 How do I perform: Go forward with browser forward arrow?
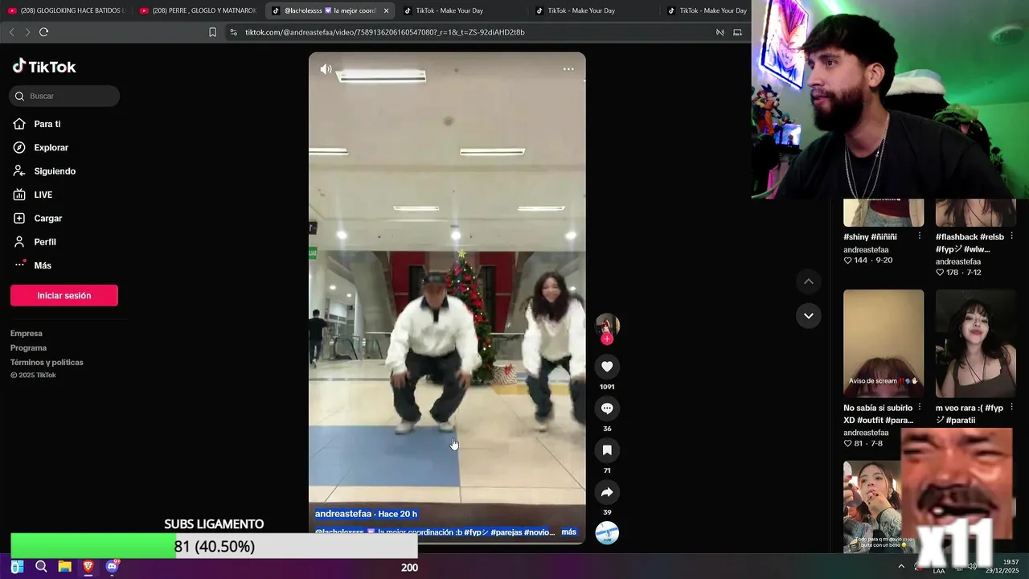[x=27, y=32]
